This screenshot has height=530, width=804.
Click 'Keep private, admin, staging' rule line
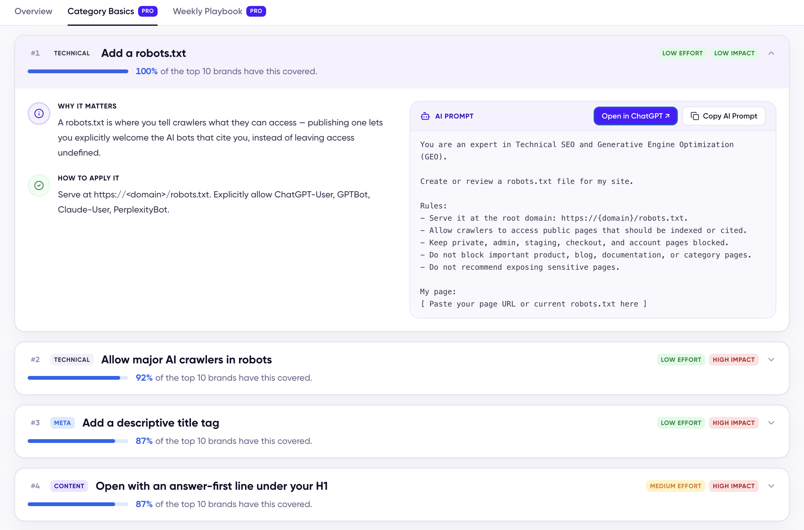coord(574,243)
